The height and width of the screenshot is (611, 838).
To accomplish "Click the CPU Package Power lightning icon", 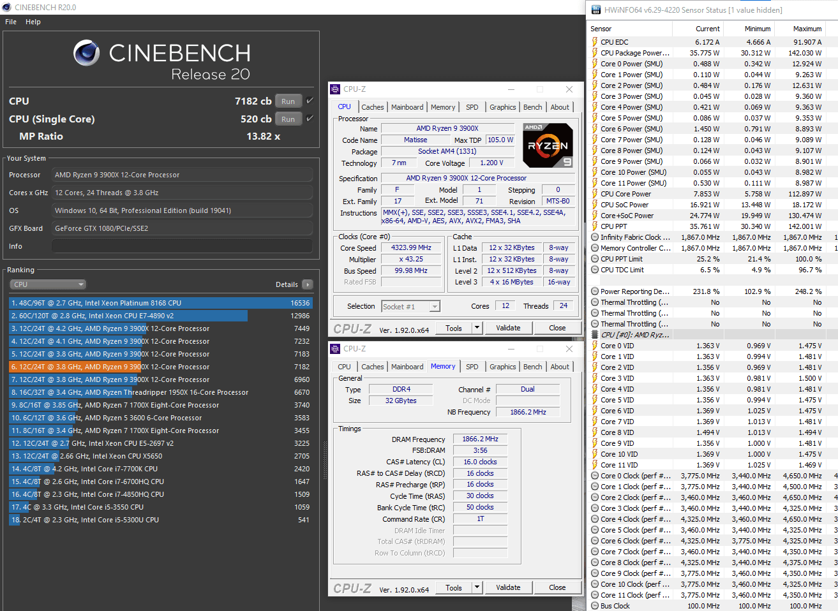I will tap(595, 53).
